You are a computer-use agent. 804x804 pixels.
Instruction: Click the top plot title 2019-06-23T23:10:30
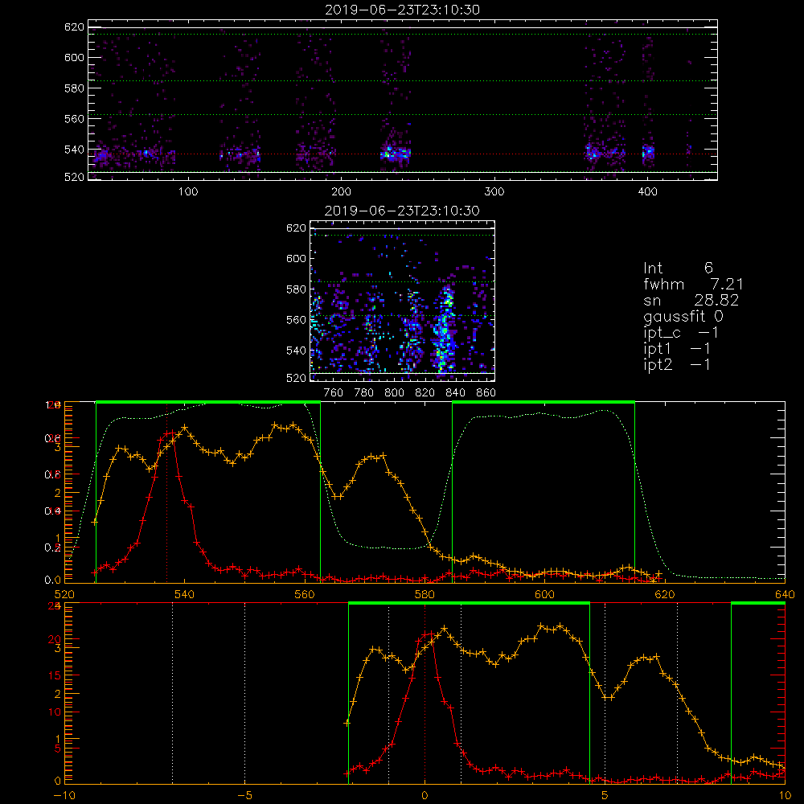[x=402, y=10]
